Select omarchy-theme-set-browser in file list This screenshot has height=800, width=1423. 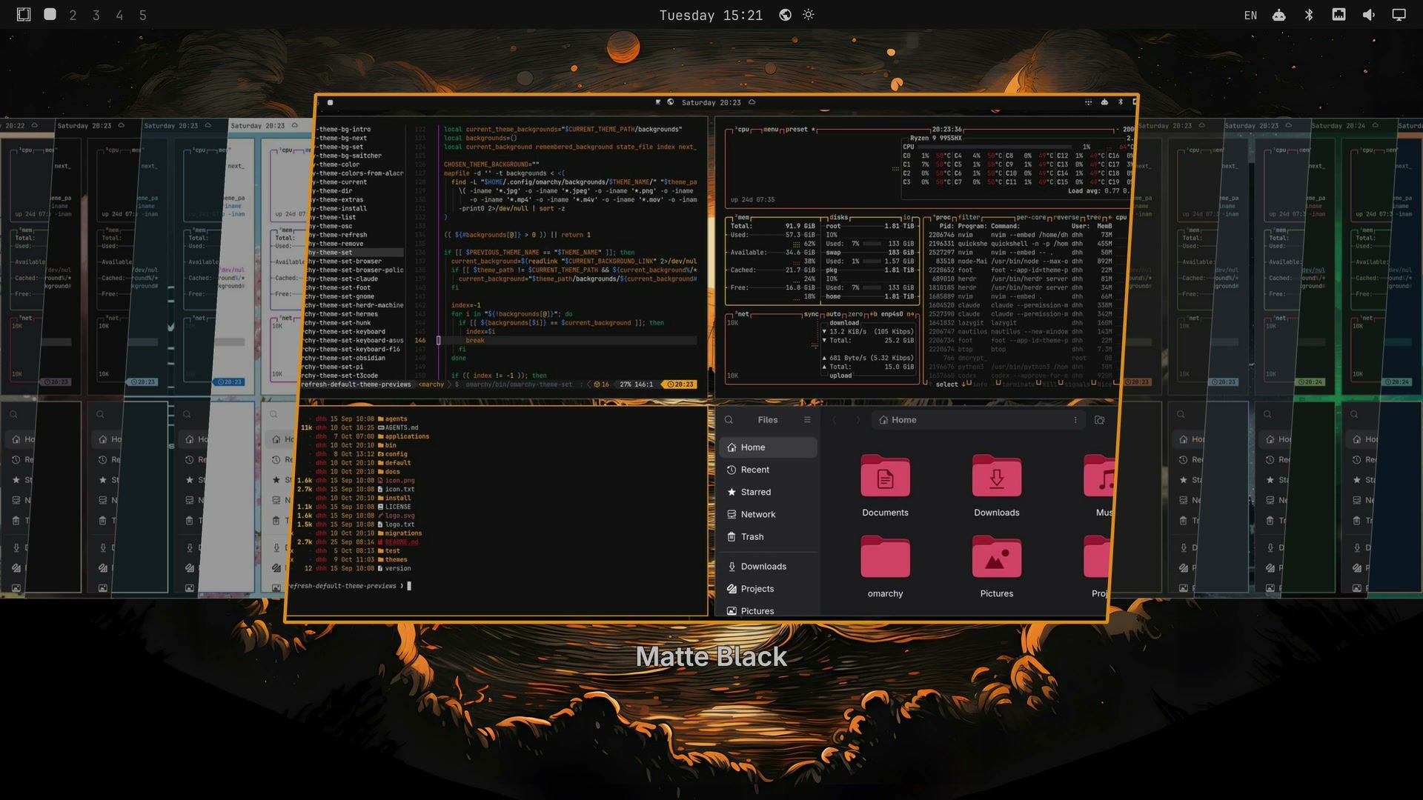click(342, 261)
